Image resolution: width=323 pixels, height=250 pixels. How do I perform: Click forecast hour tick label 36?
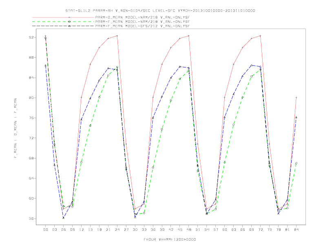(153, 230)
